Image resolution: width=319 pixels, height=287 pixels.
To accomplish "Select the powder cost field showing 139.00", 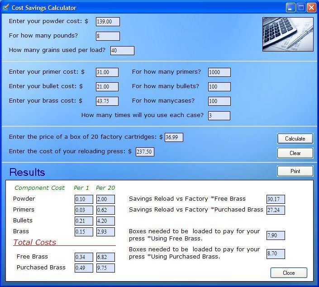I will pyautogui.click(x=108, y=22).
